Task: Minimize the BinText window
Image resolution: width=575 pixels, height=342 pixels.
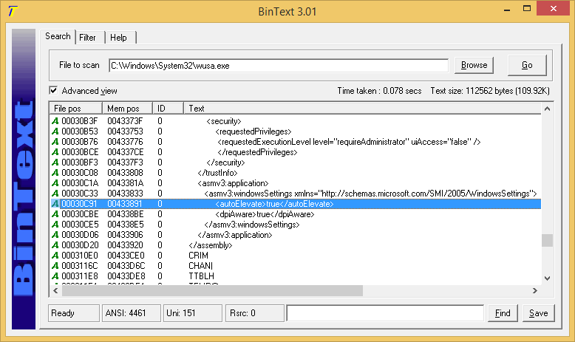Action: pos(507,10)
